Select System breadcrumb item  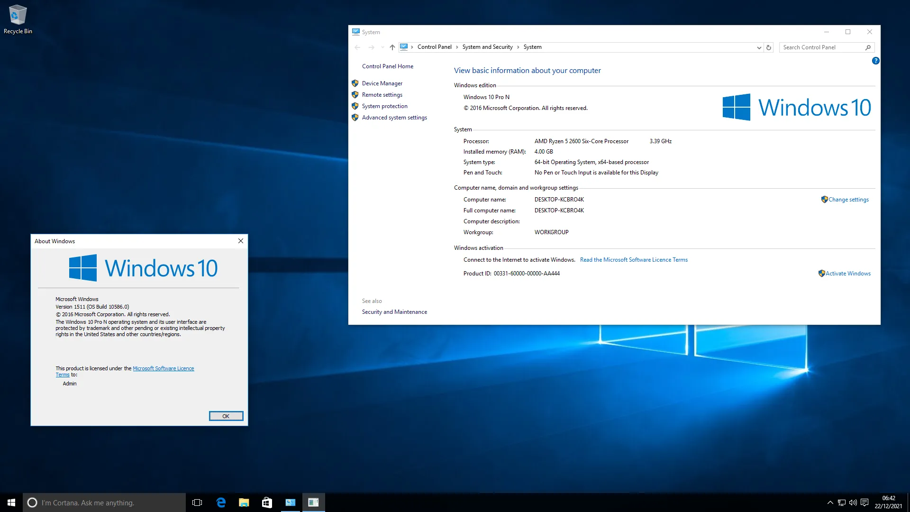[x=532, y=47]
